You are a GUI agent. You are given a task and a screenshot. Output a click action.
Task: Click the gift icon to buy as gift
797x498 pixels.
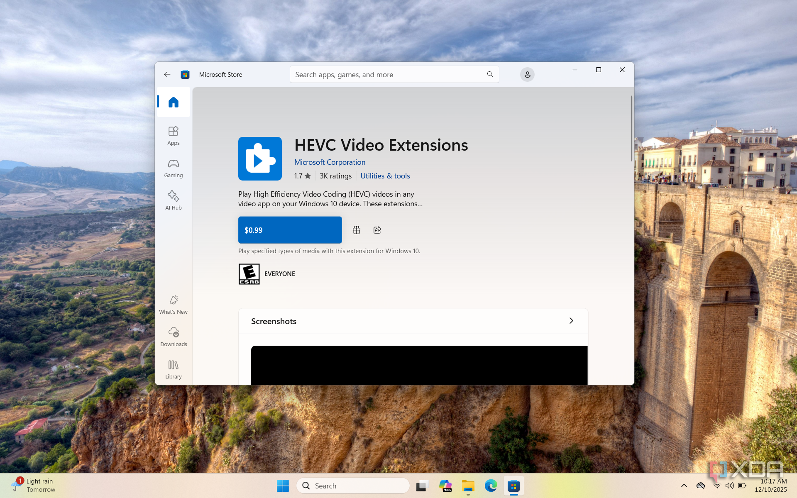point(357,230)
